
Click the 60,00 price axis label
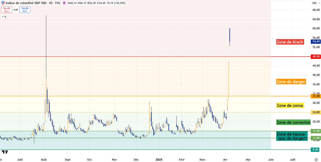pos(316,29)
